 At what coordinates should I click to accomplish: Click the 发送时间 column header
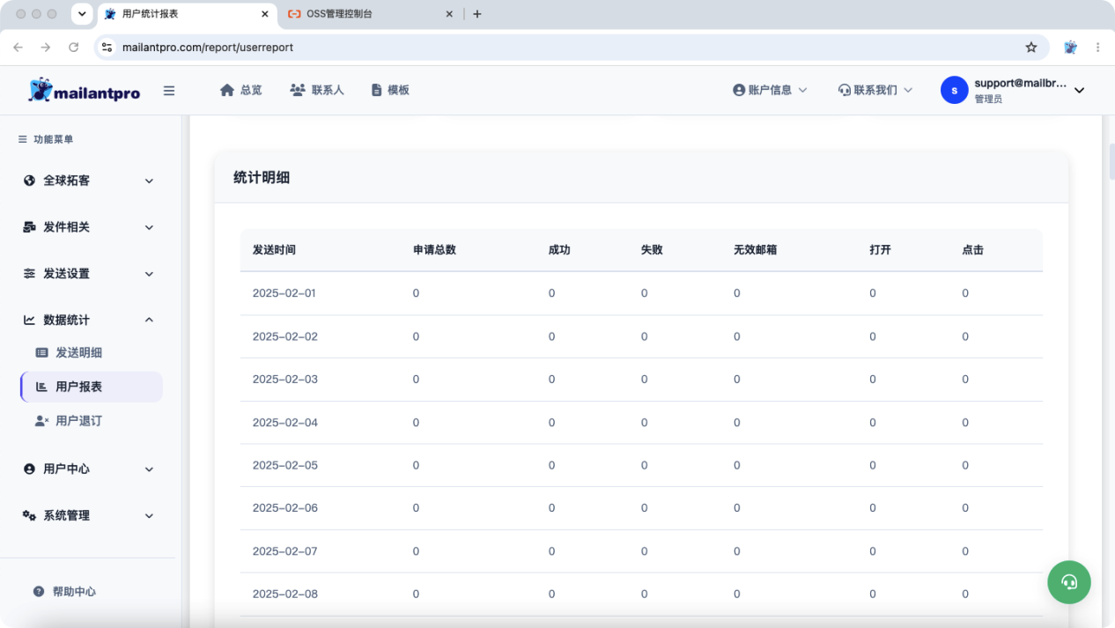[x=274, y=250]
